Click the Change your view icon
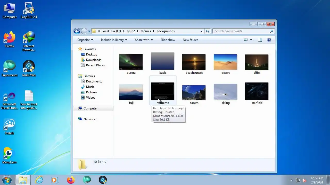This screenshot has width=330, height=185. click(246, 40)
